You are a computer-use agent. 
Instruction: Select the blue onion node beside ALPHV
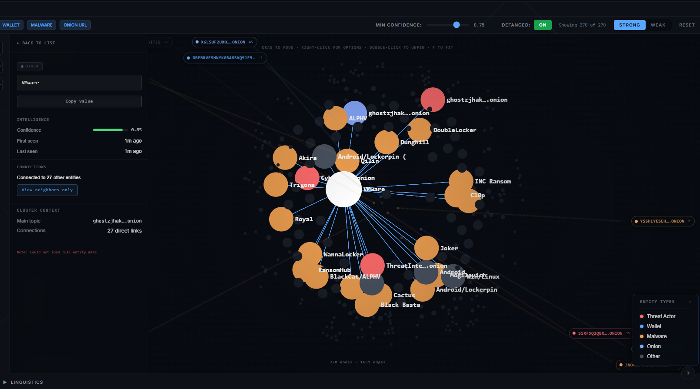click(x=355, y=113)
